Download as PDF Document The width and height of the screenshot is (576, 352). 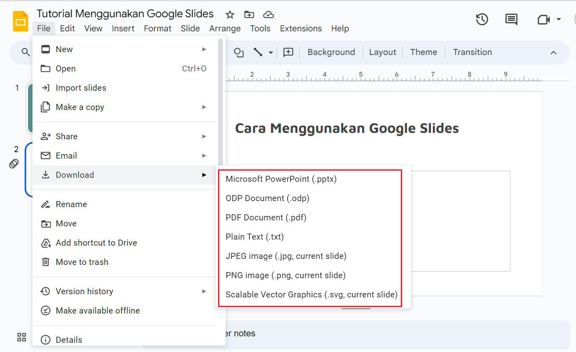coord(266,217)
